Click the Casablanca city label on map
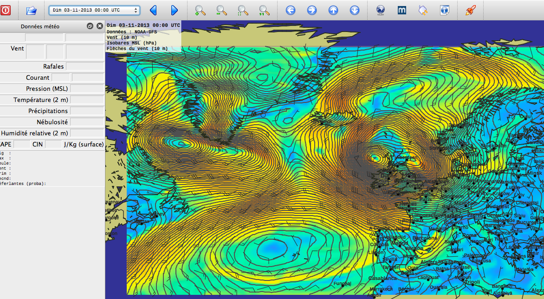This screenshot has height=299, width=544. 382,278
